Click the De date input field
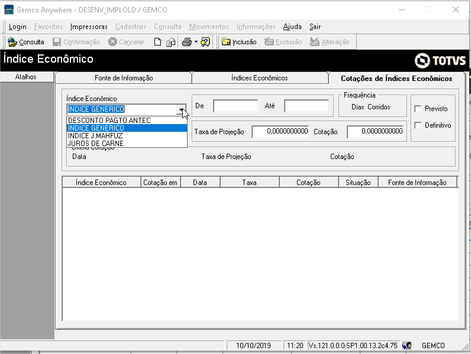471x354 pixels. (236, 106)
